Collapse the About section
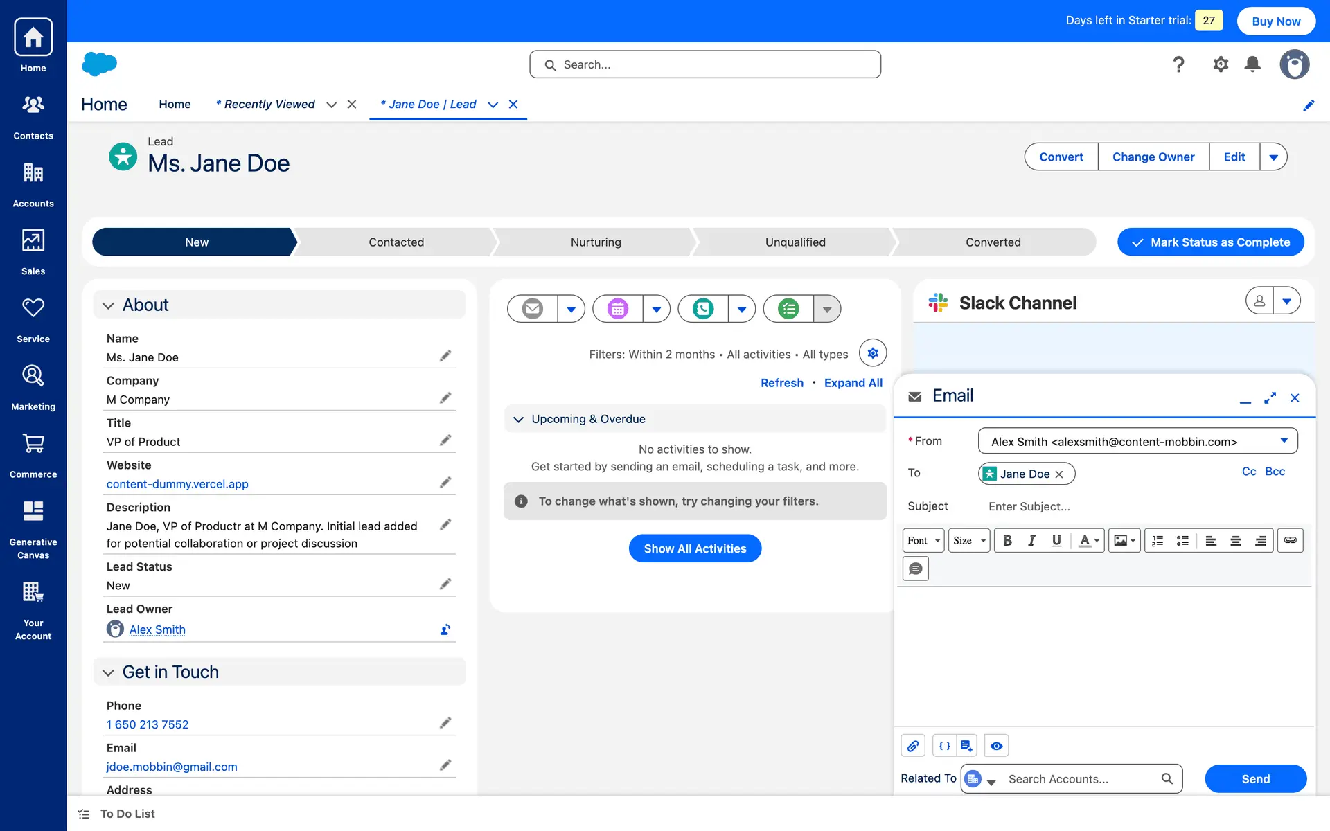 coord(108,305)
